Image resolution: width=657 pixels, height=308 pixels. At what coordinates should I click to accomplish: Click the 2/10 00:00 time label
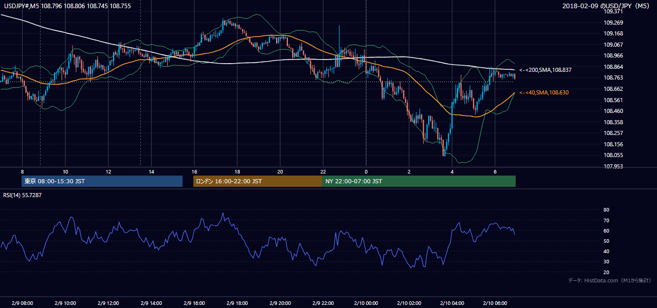click(x=366, y=303)
